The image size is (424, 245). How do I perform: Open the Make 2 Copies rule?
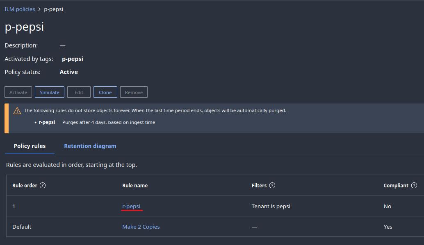(x=141, y=227)
